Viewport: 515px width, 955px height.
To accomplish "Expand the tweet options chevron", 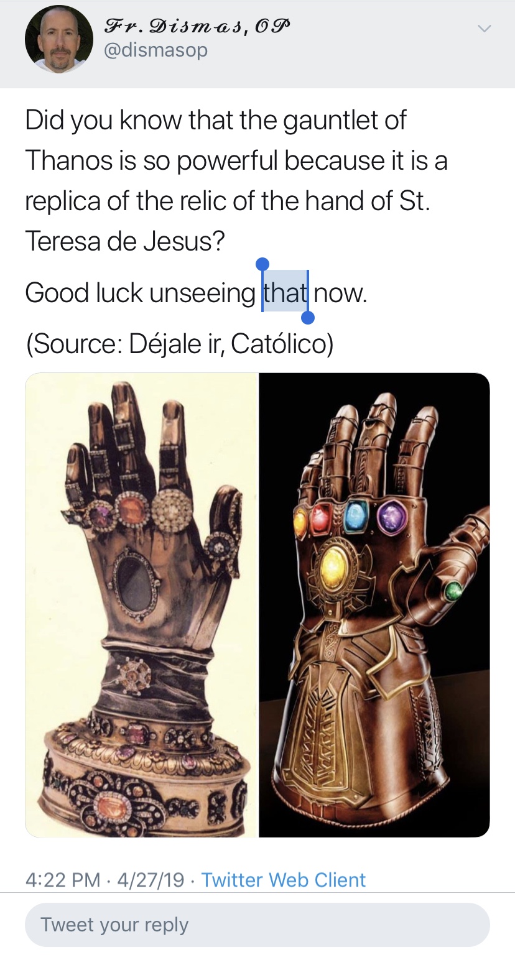I will pyautogui.click(x=484, y=29).
